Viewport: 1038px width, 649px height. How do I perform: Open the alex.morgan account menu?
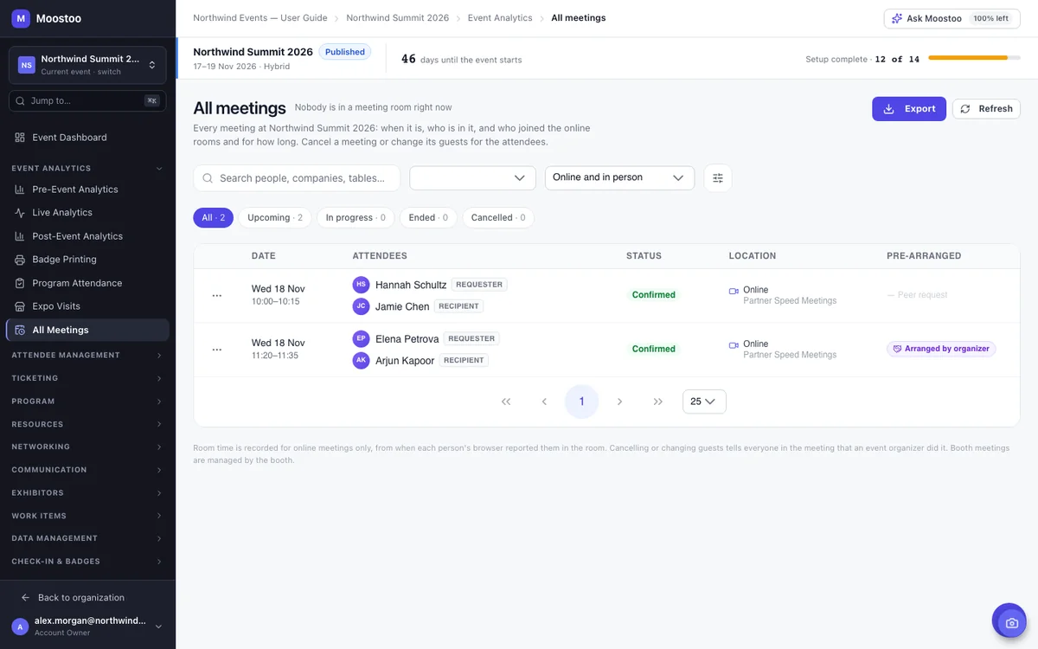(x=87, y=627)
